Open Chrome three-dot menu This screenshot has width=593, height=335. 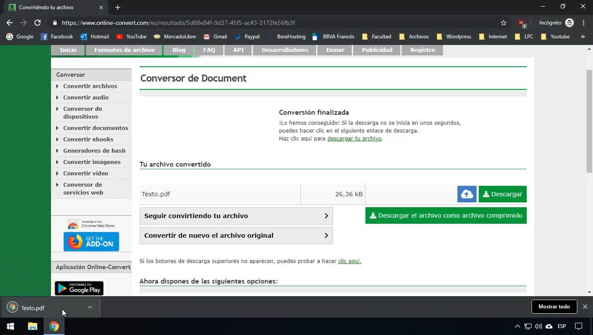[583, 23]
